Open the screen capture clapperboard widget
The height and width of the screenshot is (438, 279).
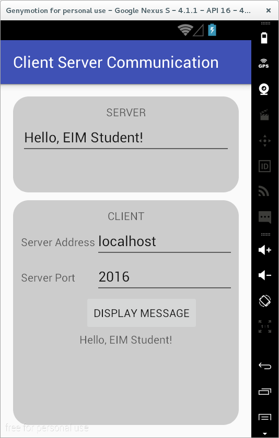(264, 115)
